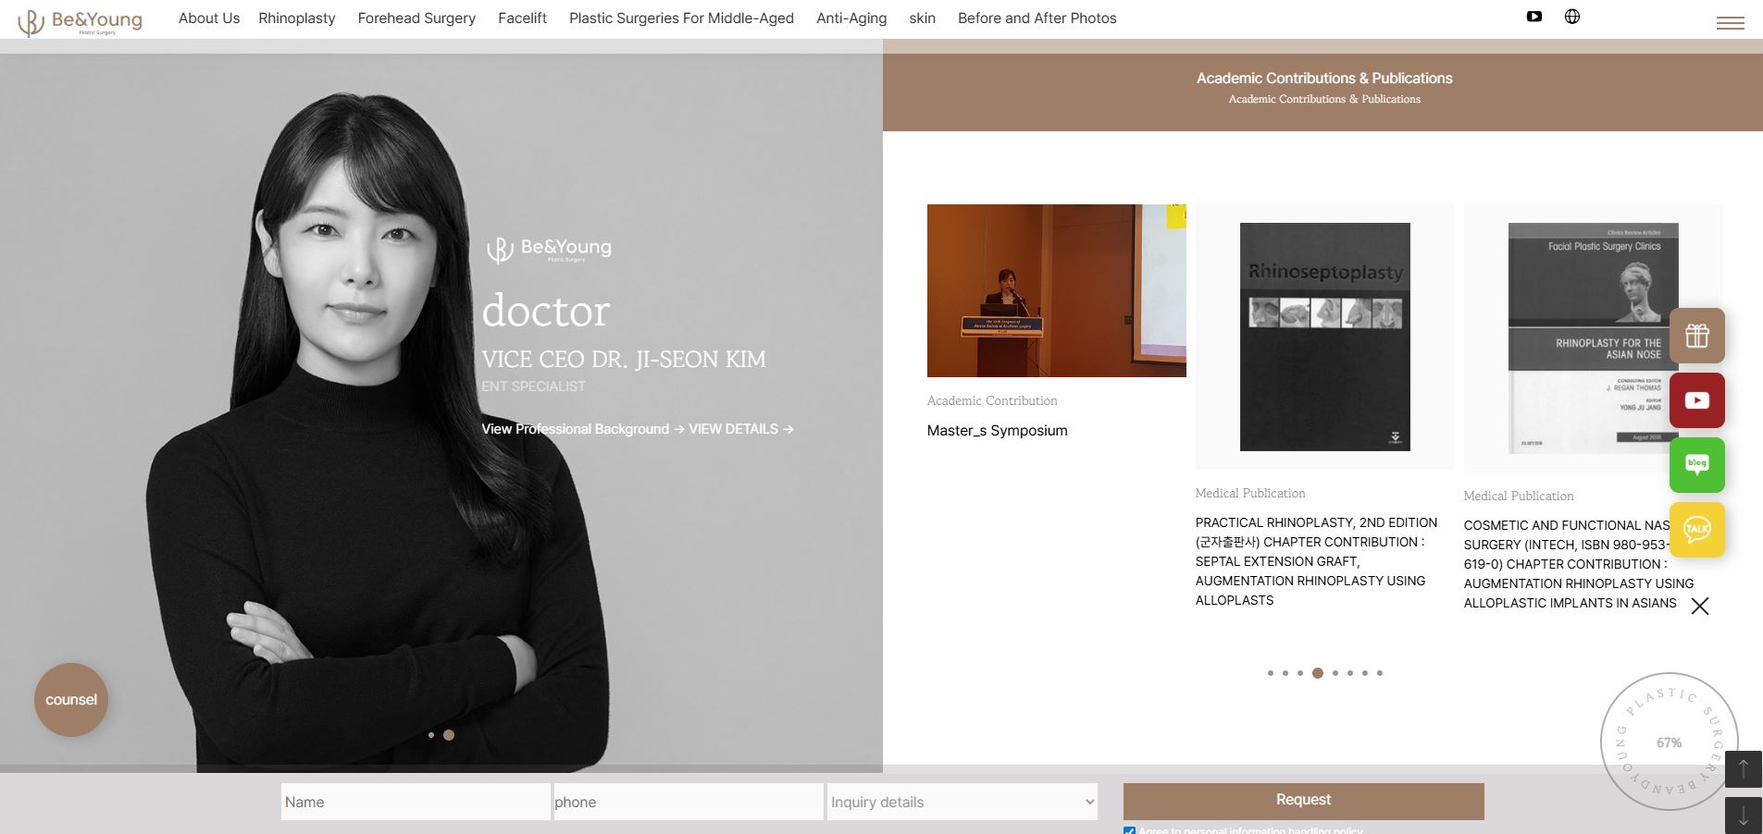This screenshot has height=834, width=1763.
Task: Click the brown Request button
Action: (x=1302, y=800)
